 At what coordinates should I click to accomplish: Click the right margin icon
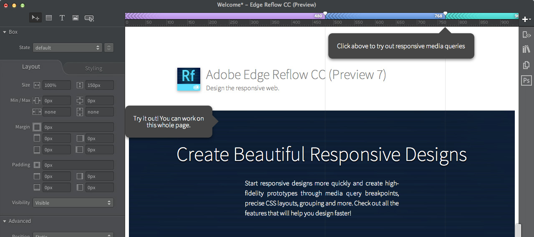point(80,138)
